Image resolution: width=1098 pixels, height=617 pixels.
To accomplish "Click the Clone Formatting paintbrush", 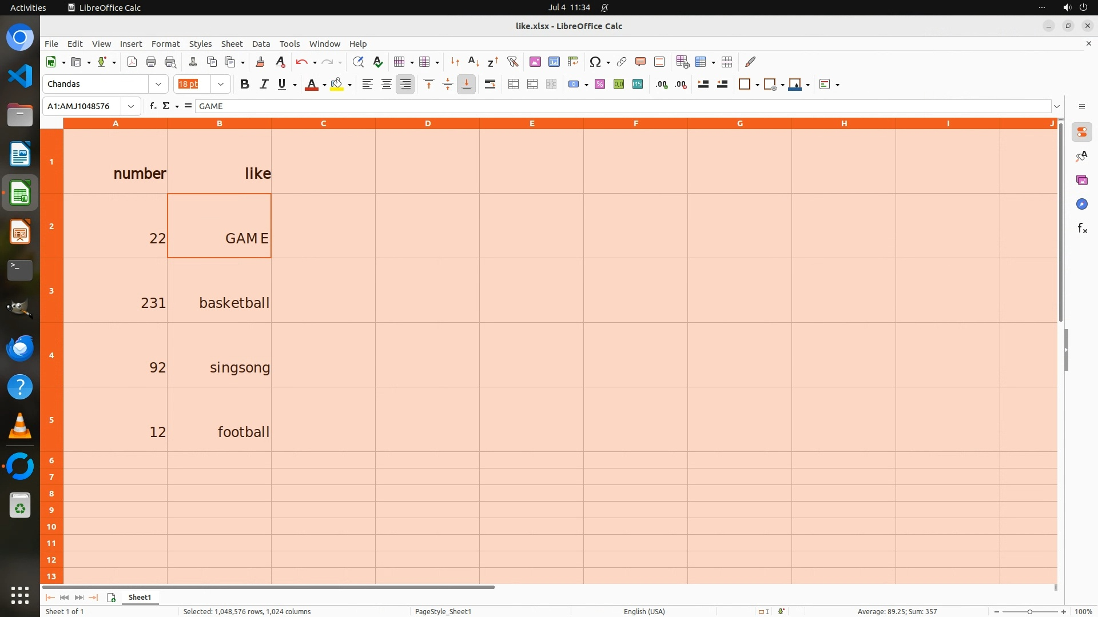I will pos(260,62).
